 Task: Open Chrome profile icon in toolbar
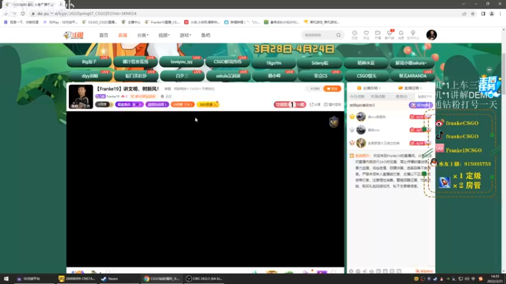pos(492,13)
